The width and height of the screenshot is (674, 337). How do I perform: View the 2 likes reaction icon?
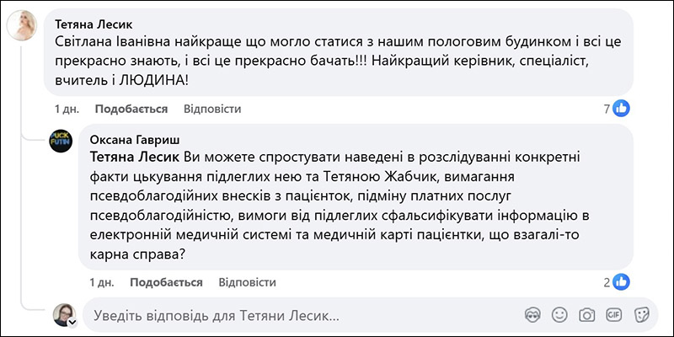[x=621, y=282]
